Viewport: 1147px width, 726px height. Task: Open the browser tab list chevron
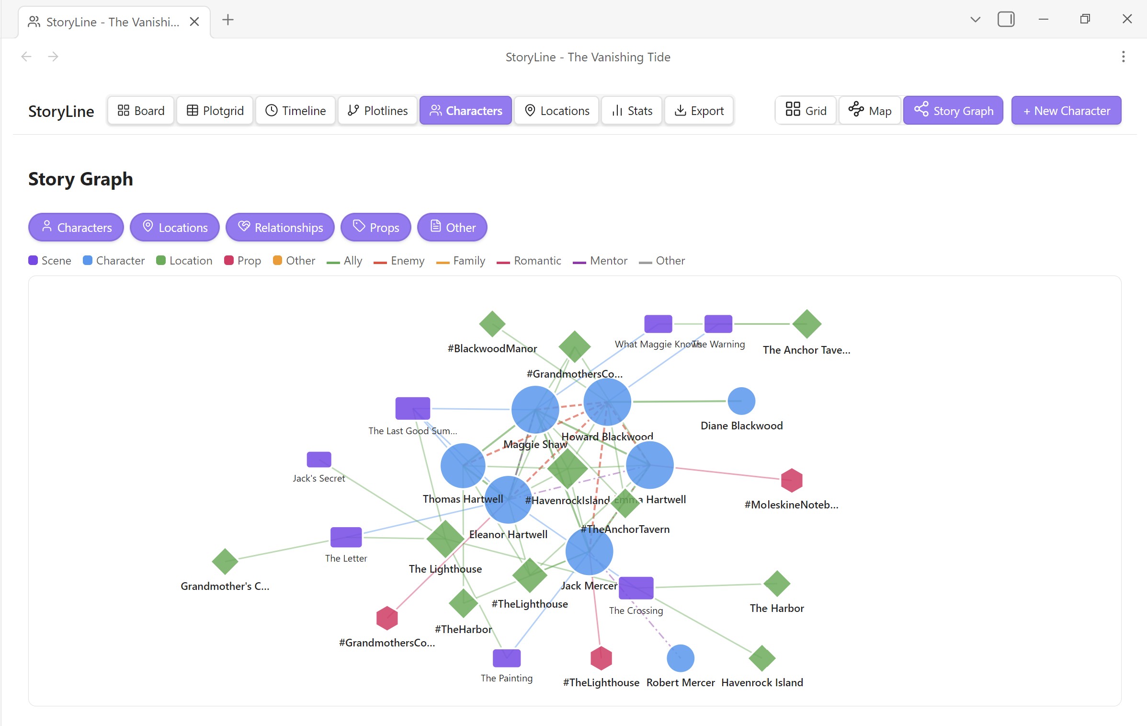(975, 20)
